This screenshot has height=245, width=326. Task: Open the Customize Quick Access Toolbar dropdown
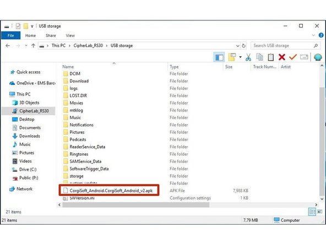32,26
